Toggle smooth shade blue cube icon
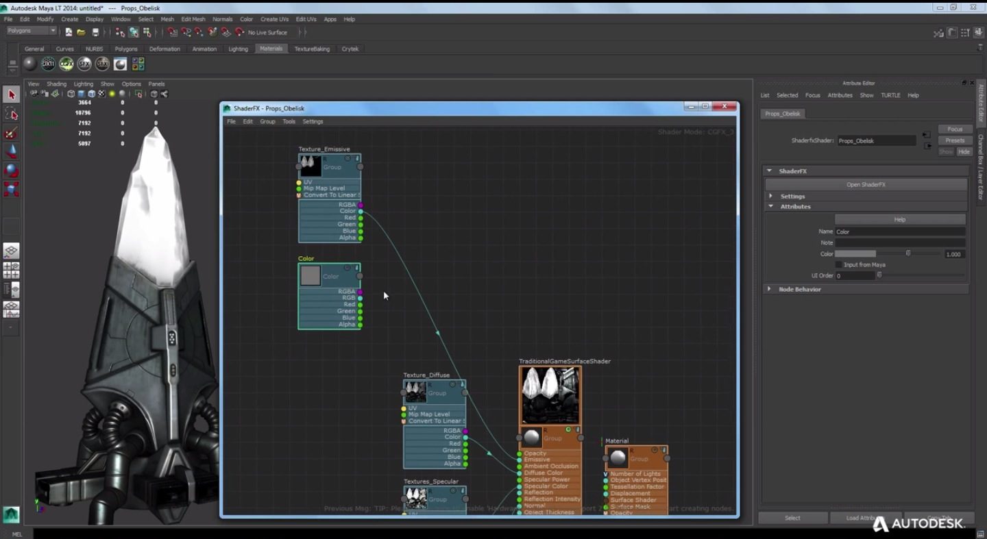987x539 pixels. 81,94
